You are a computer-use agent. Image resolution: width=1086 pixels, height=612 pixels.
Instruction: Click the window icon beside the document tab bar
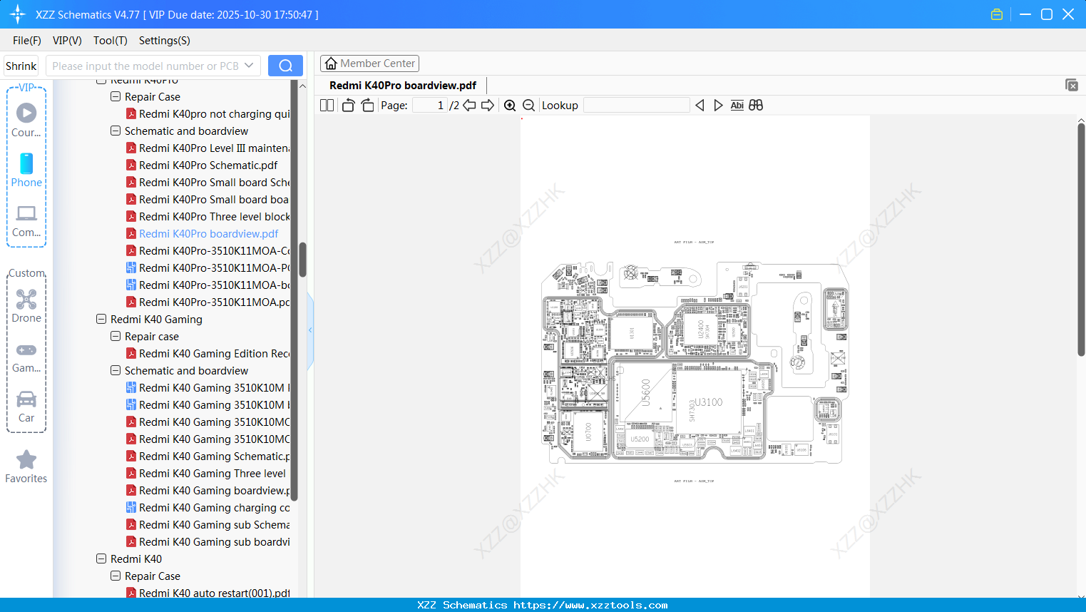(1072, 85)
